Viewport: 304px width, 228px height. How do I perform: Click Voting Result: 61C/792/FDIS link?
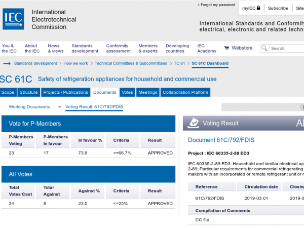(94, 107)
